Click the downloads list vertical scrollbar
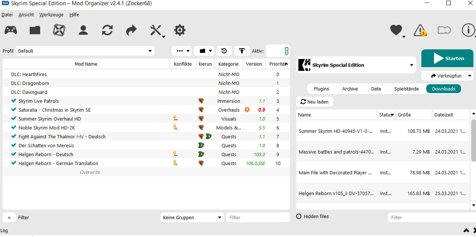476x237 pixels. pyautogui.click(x=473, y=141)
